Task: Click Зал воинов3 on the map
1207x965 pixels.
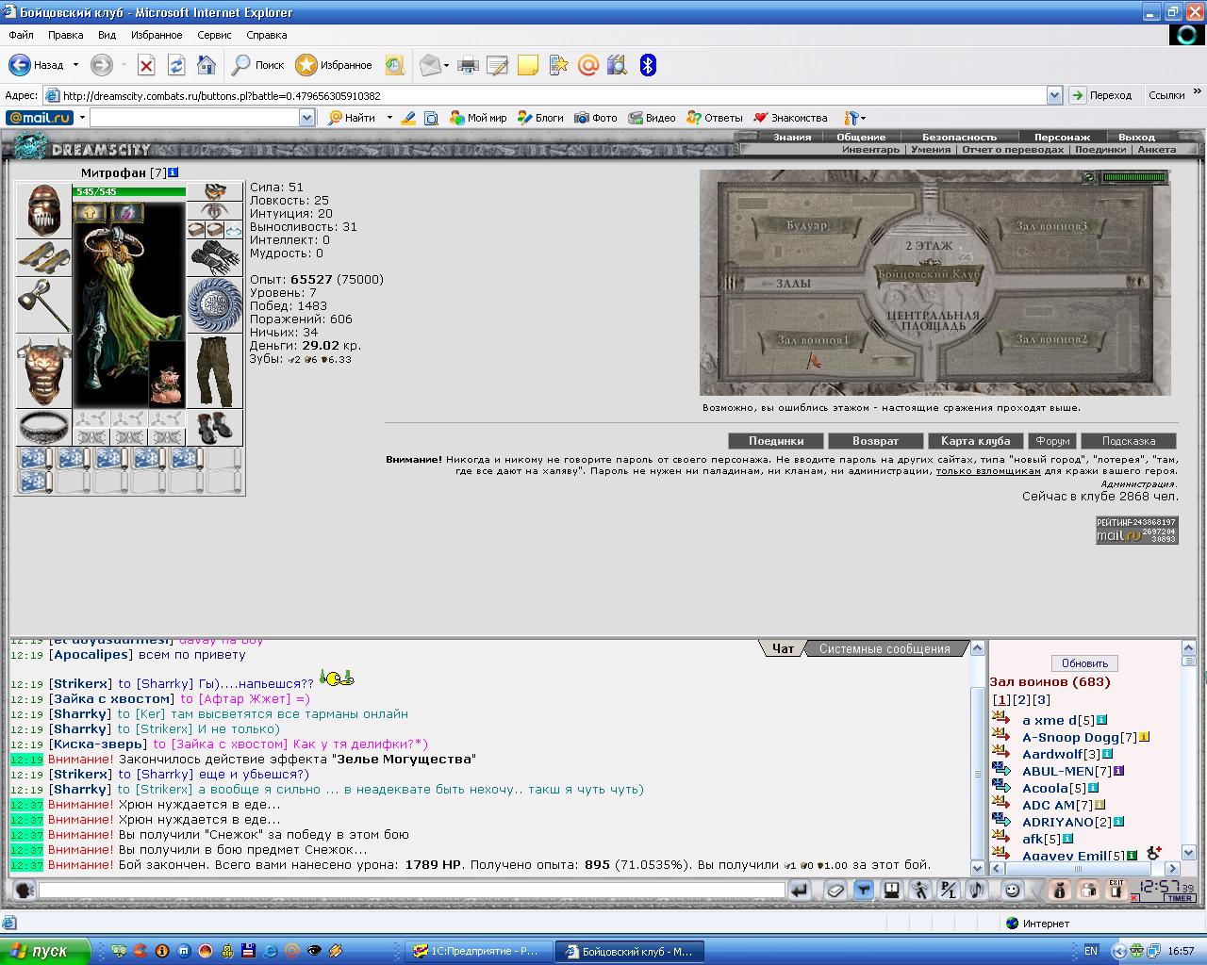Action: [x=1051, y=226]
